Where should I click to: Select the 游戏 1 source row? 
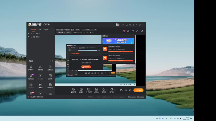(41, 37)
